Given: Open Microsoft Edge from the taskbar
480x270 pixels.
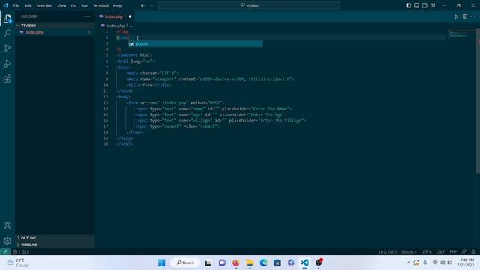Looking at the screenshot, I should (263, 262).
